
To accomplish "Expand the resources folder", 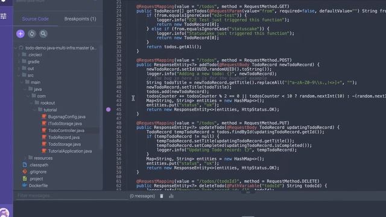I will (x=25, y=158).
